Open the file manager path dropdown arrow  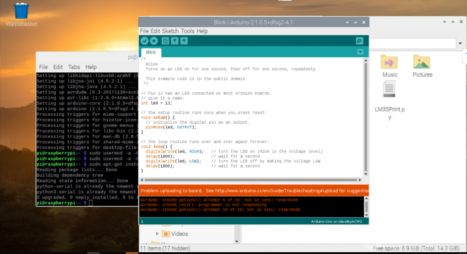(460, 44)
